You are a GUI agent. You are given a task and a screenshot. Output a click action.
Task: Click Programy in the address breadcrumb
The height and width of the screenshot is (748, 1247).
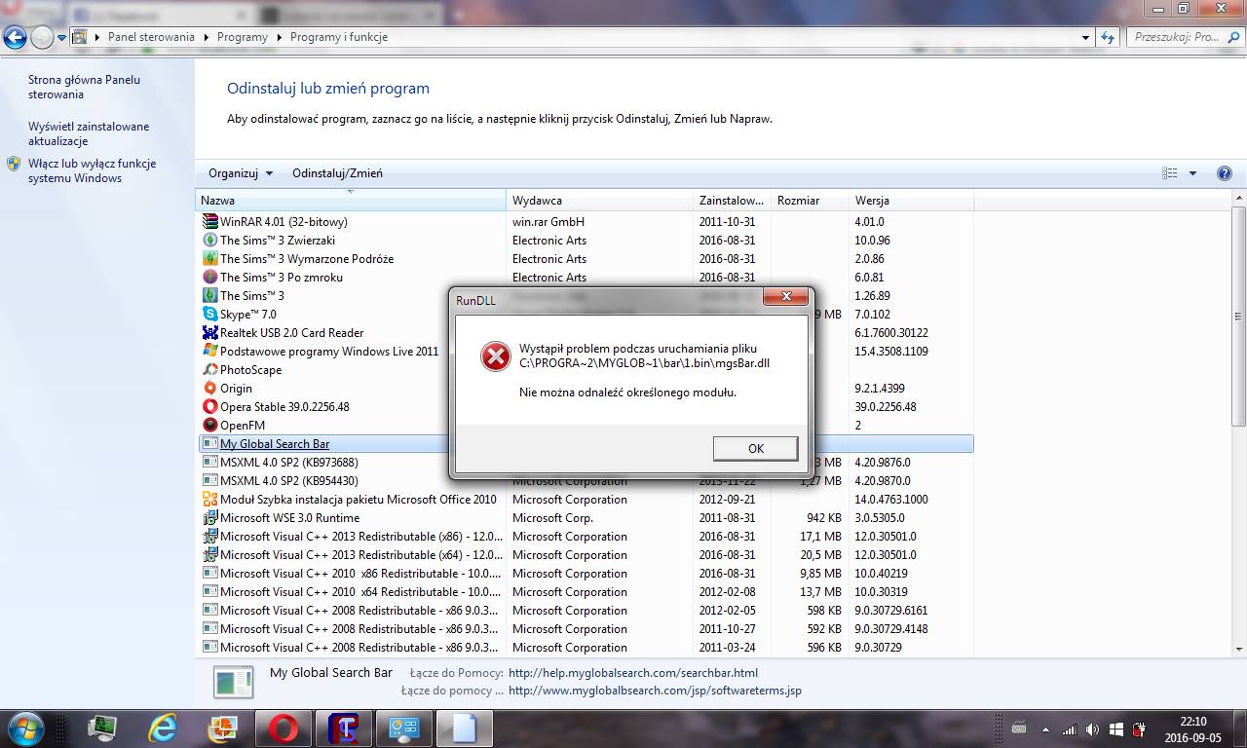pos(243,37)
